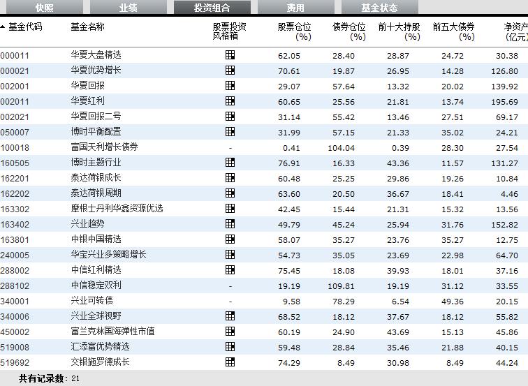The width and height of the screenshot is (528, 386).
Task: Click style box icon for 交银施罗德成长
Action: (x=230, y=362)
